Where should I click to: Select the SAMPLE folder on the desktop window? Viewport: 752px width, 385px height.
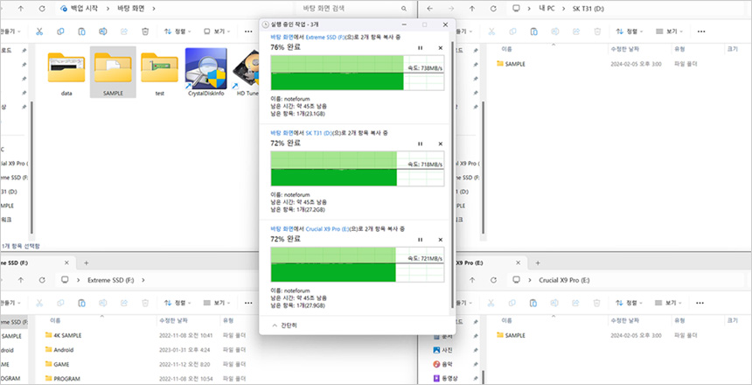click(113, 73)
